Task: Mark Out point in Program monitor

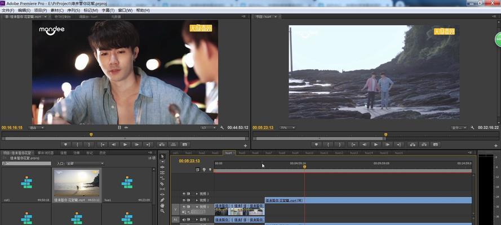Action: click(340, 145)
